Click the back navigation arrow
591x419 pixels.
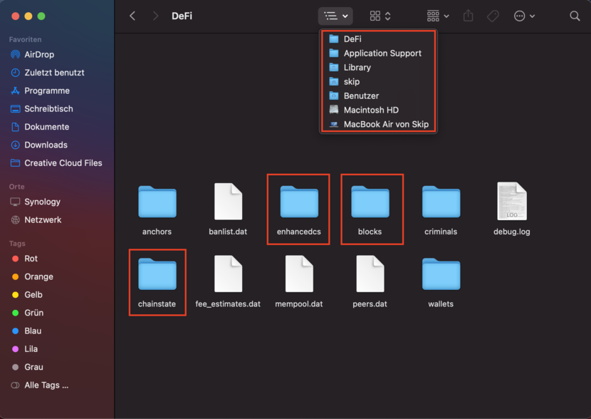tap(132, 16)
